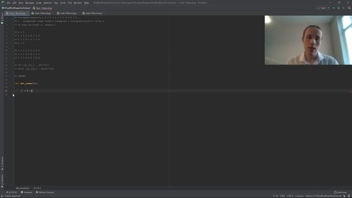Open the Code menu
The image size is (352, 198).
(x=39, y=3)
